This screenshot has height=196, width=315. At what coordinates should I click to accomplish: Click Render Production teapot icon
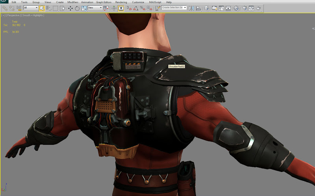point(258,8)
